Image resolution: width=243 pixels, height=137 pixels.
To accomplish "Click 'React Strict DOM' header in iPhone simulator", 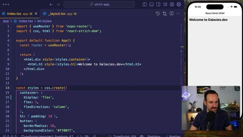I will [215, 13].
